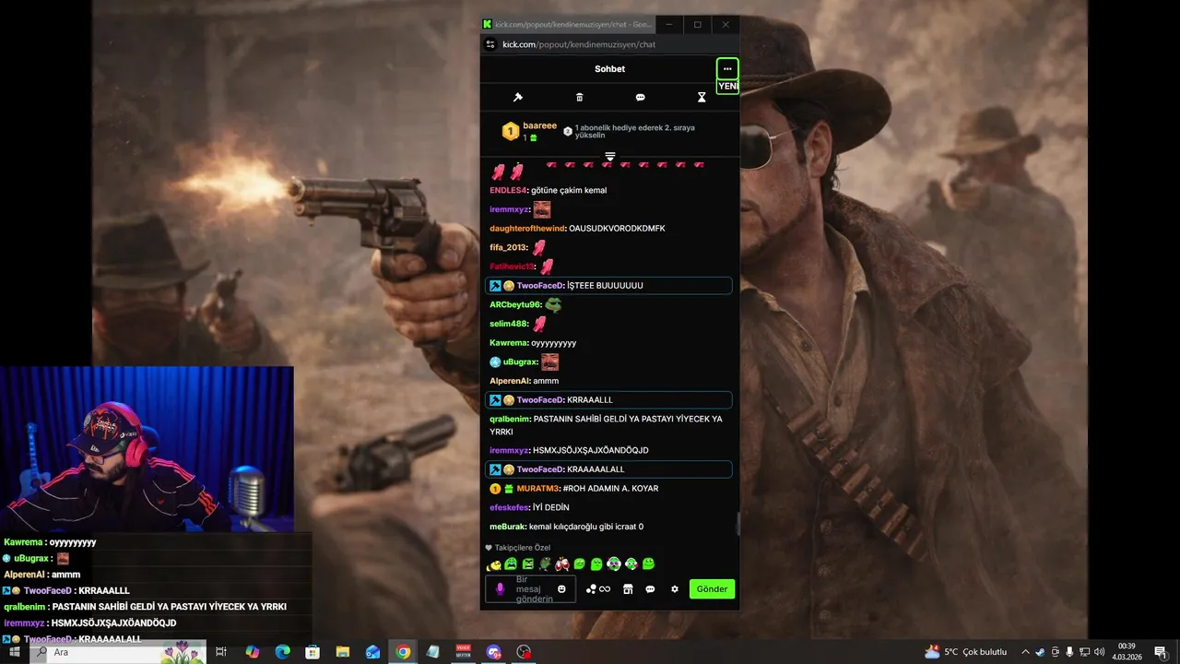Screen dimensions: 1180x664
Task: Switch to Google Chrome in taskbar
Action: (403, 652)
